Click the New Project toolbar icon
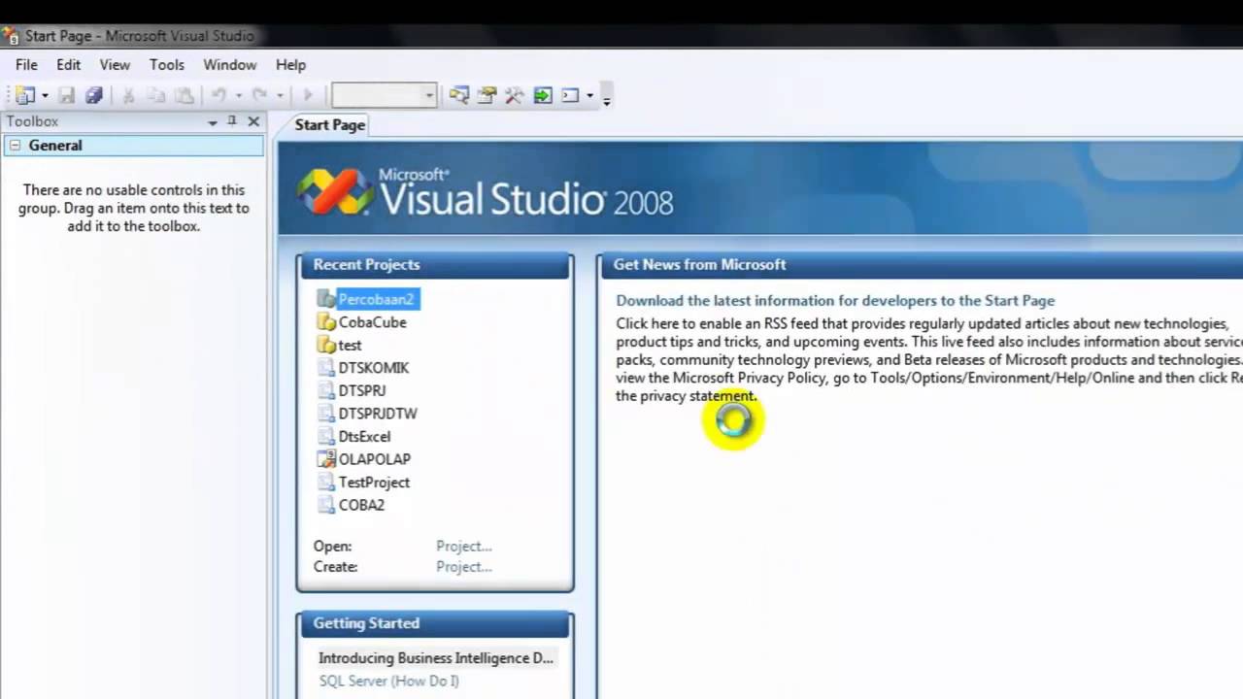The width and height of the screenshot is (1243, 699). tap(25, 95)
